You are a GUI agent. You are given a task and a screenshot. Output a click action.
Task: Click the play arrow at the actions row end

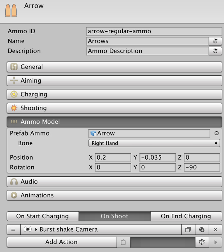[216, 242]
